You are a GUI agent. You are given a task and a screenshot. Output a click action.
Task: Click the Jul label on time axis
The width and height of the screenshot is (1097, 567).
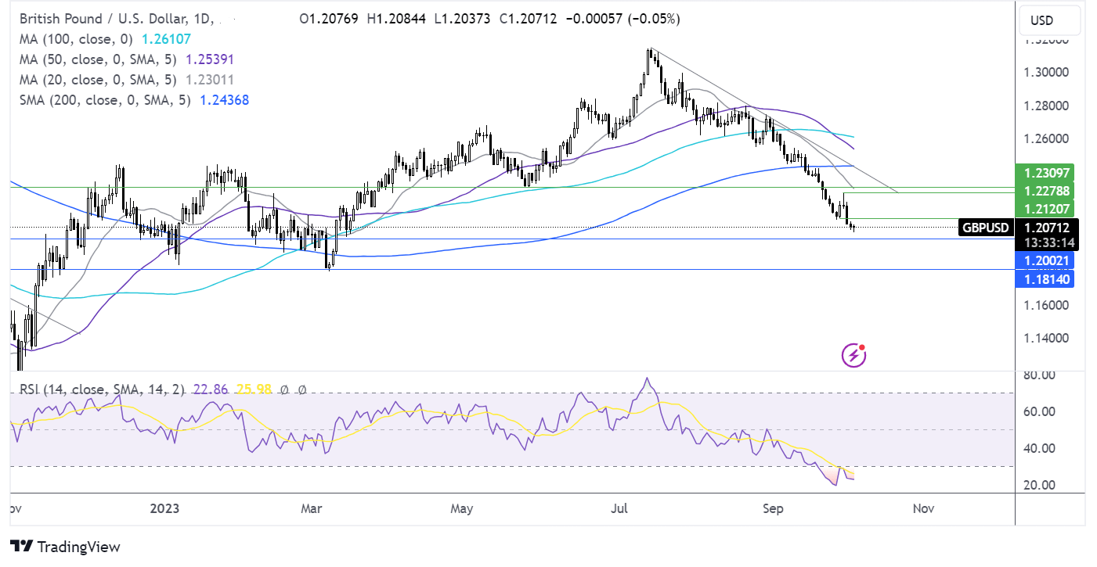tap(620, 508)
